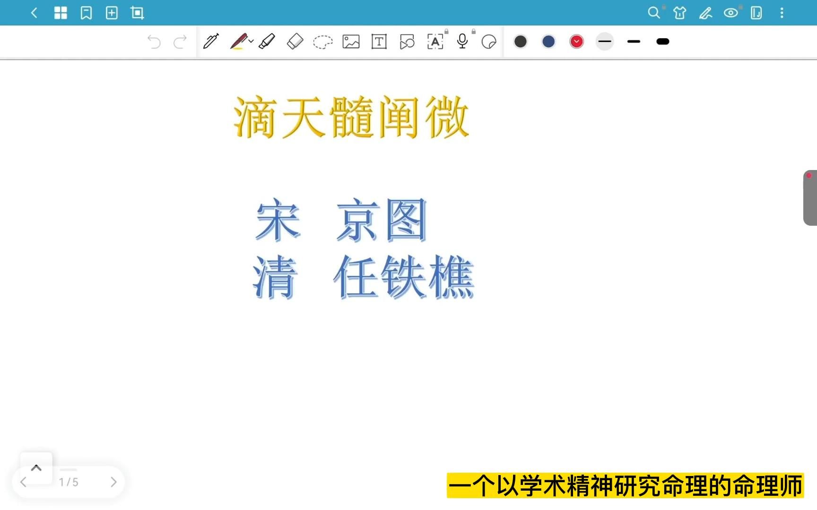Image resolution: width=817 pixels, height=510 pixels.
Task: Go to the next page
Action: [113, 482]
